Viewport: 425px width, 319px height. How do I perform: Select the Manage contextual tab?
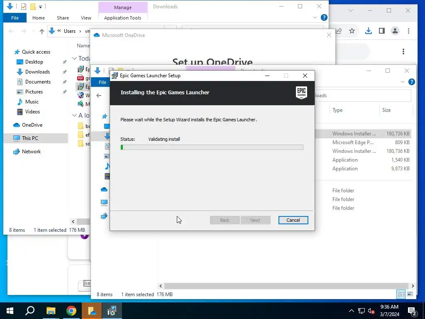[x=123, y=7]
